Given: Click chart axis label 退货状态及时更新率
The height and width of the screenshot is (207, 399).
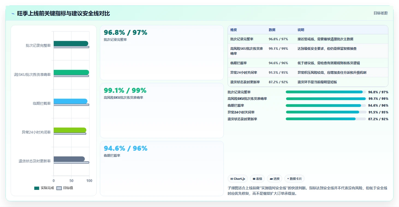Looking at the screenshot, I should coord(35,161).
